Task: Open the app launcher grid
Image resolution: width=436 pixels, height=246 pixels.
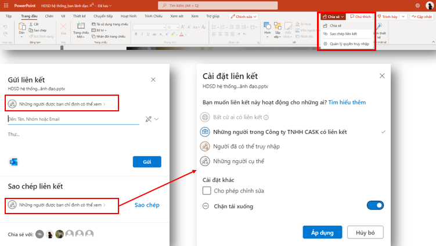Action: click(6, 5)
